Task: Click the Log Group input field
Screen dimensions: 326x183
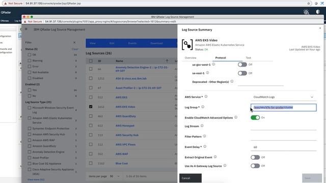Action: pyautogui.click(x=284, y=107)
